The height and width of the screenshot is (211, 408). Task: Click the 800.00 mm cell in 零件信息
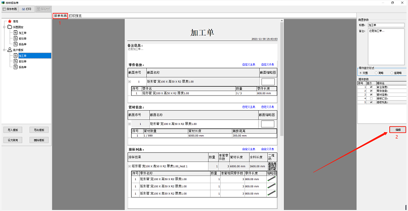(x=266, y=93)
